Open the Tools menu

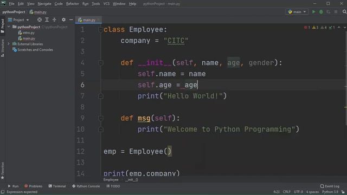click(95, 4)
